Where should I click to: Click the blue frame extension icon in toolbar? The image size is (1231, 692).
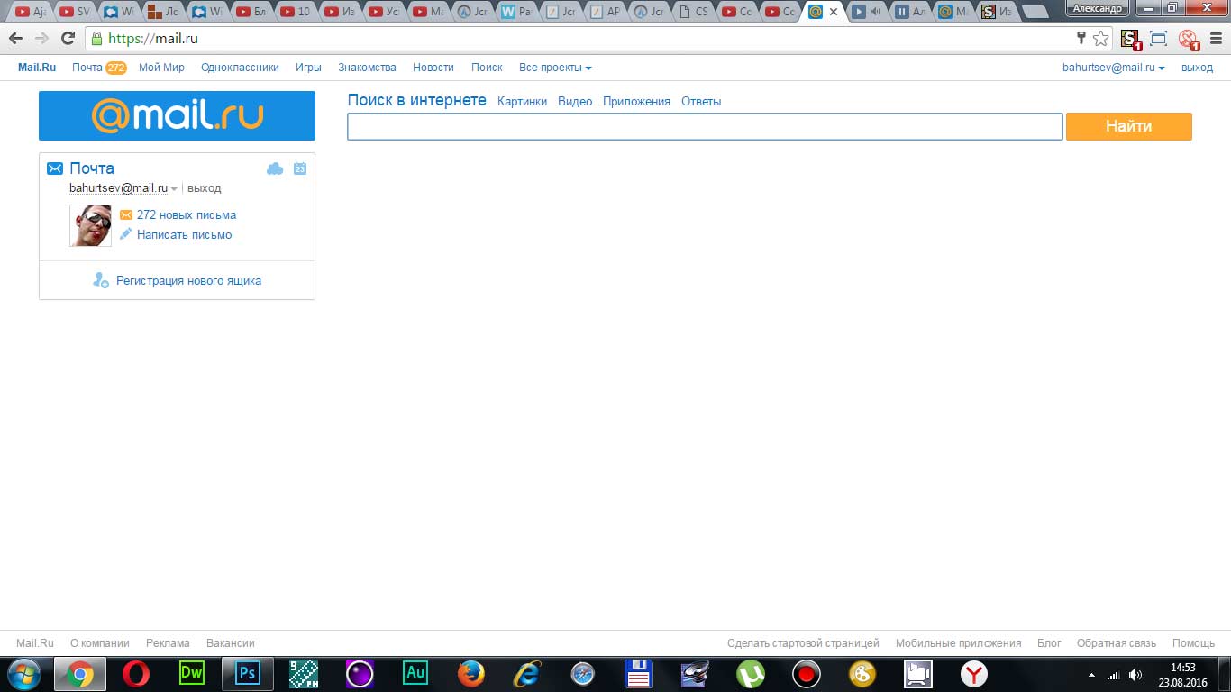[1159, 38]
